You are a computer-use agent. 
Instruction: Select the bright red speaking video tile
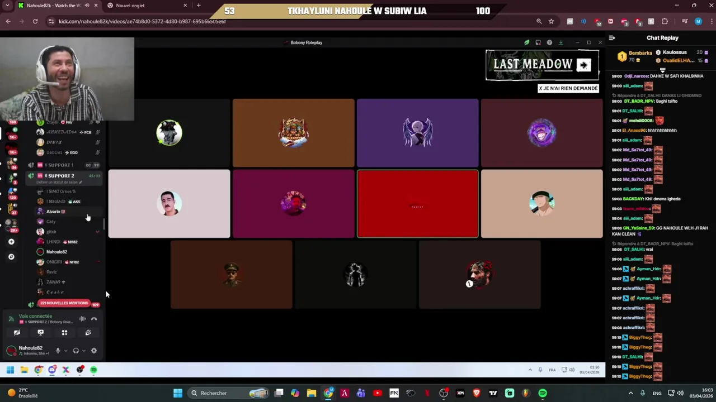click(418, 204)
